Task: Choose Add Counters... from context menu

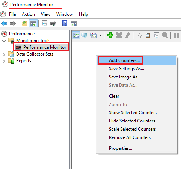Action: tap(137, 60)
